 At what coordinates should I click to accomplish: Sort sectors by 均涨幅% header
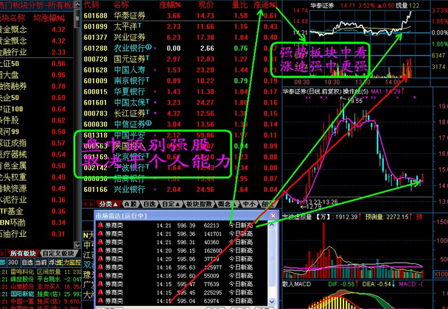[49, 18]
